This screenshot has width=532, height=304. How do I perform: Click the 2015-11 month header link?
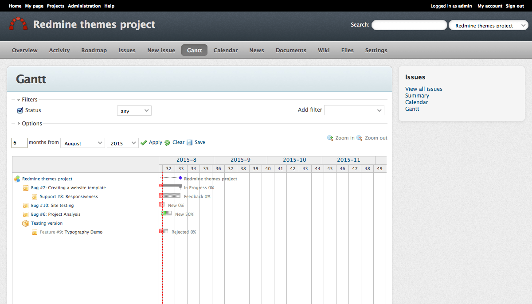pyautogui.click(x=348, y=160)
